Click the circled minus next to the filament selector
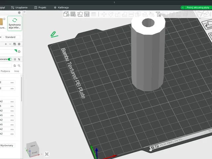 [x=19, y=52]
